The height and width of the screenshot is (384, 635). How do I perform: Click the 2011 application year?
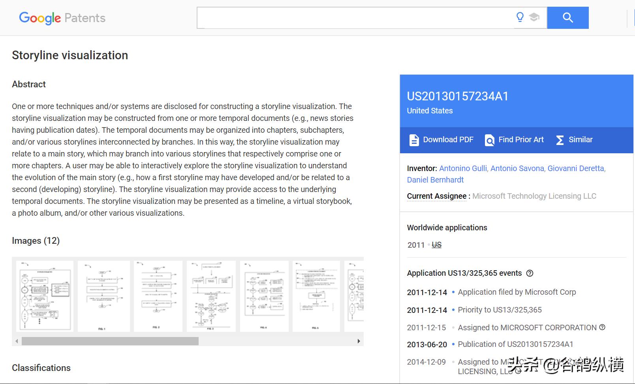(x=416, y=245)
